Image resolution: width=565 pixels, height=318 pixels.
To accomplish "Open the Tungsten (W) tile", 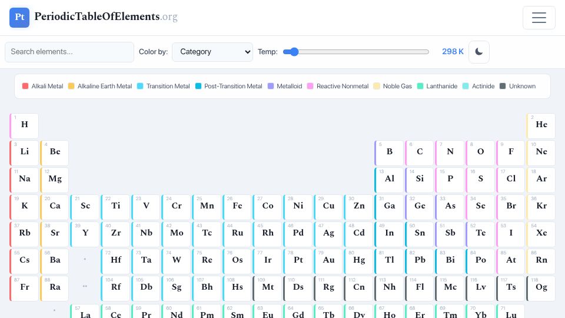I will [176, 261].
